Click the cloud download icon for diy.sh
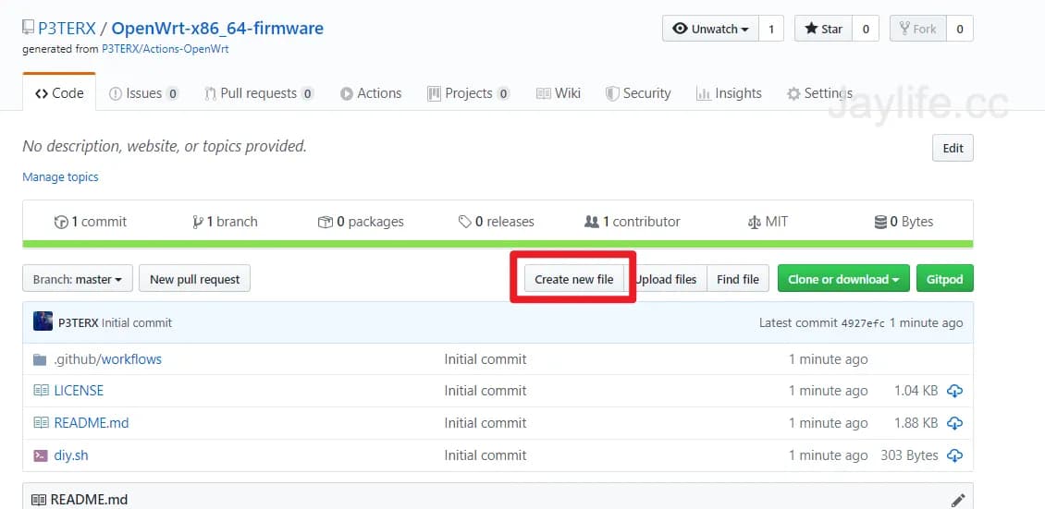Viewport: 1045px width, 509px height. point(954,455)
